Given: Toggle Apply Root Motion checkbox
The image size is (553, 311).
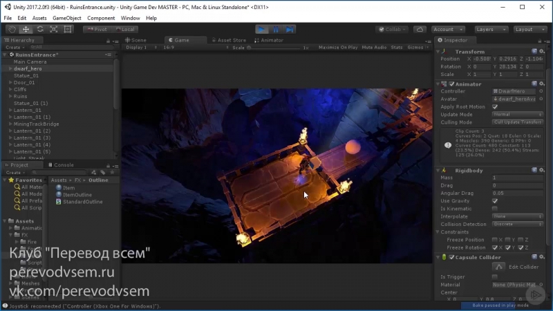Looking at the screenshot, I should coord(495,107).
